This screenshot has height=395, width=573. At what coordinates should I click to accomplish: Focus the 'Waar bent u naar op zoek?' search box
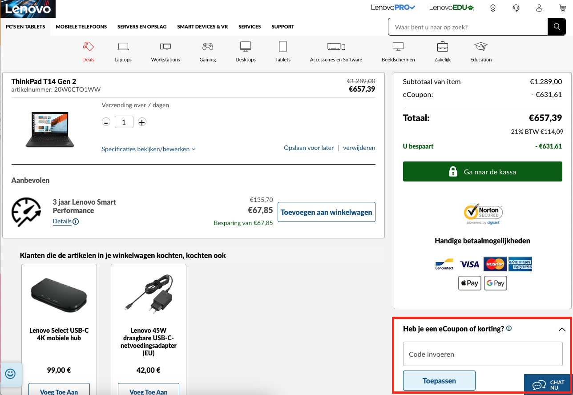pos(468,27)
